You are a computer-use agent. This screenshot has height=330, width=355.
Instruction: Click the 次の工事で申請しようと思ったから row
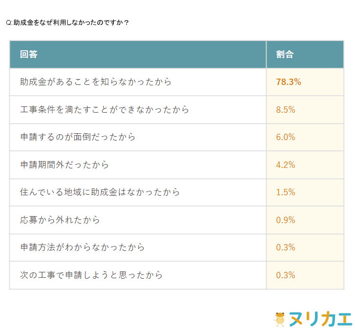[x=91, y=275]
